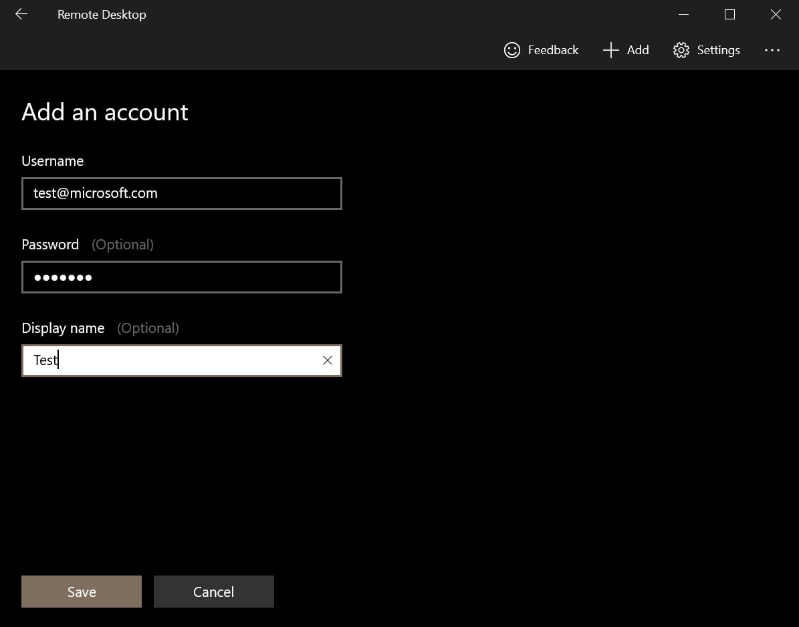This screenshot has height=627, width=799.
Task: Open Settings gear option
Action: pos(706,50)
